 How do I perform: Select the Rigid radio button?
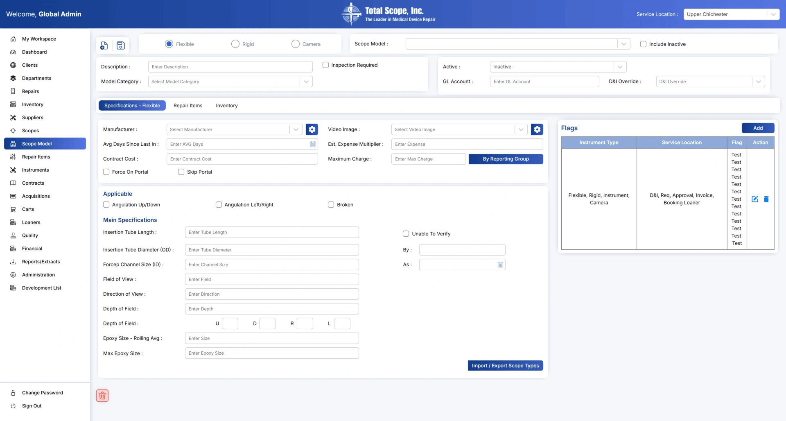coord(235,44)
